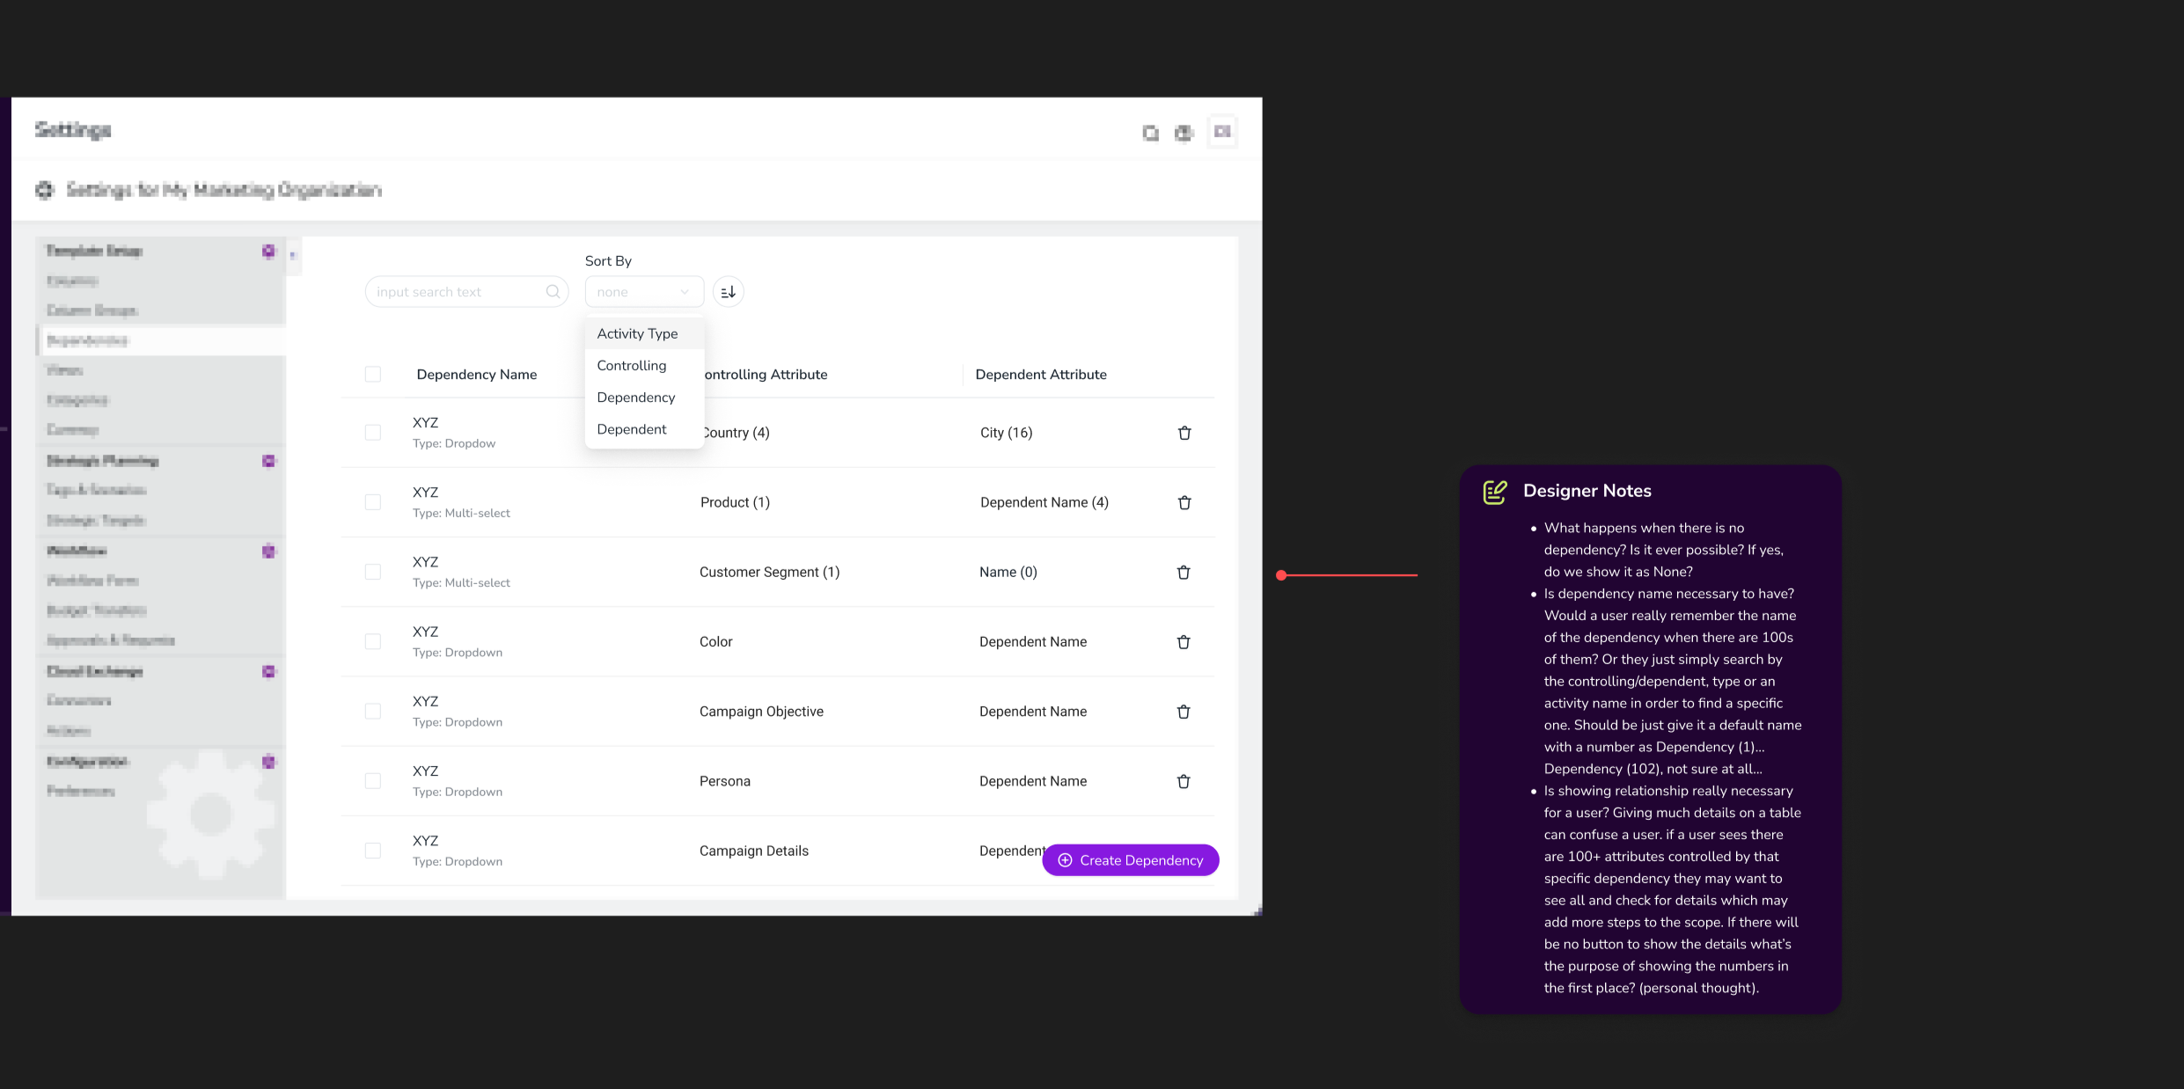Delete the Product (1) dependency row

click(1184, 502)
